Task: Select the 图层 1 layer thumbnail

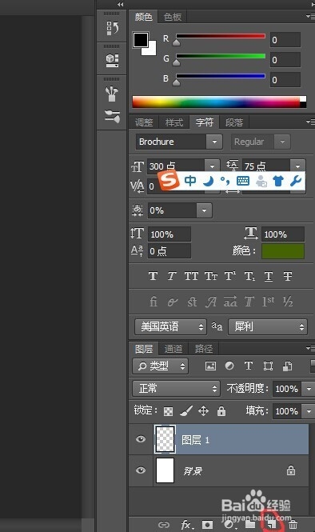Action: pos(165,439)
